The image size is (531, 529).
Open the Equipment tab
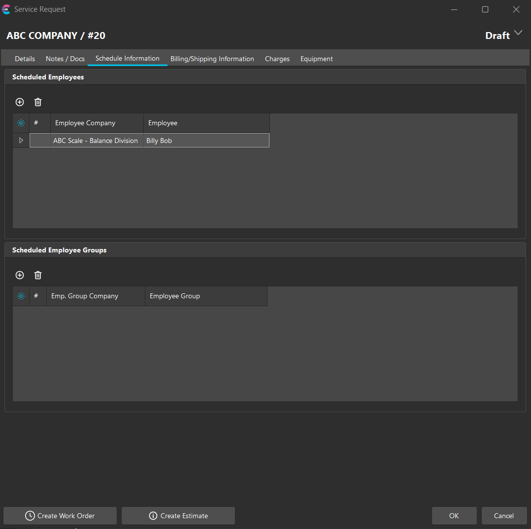coord(317,59)
